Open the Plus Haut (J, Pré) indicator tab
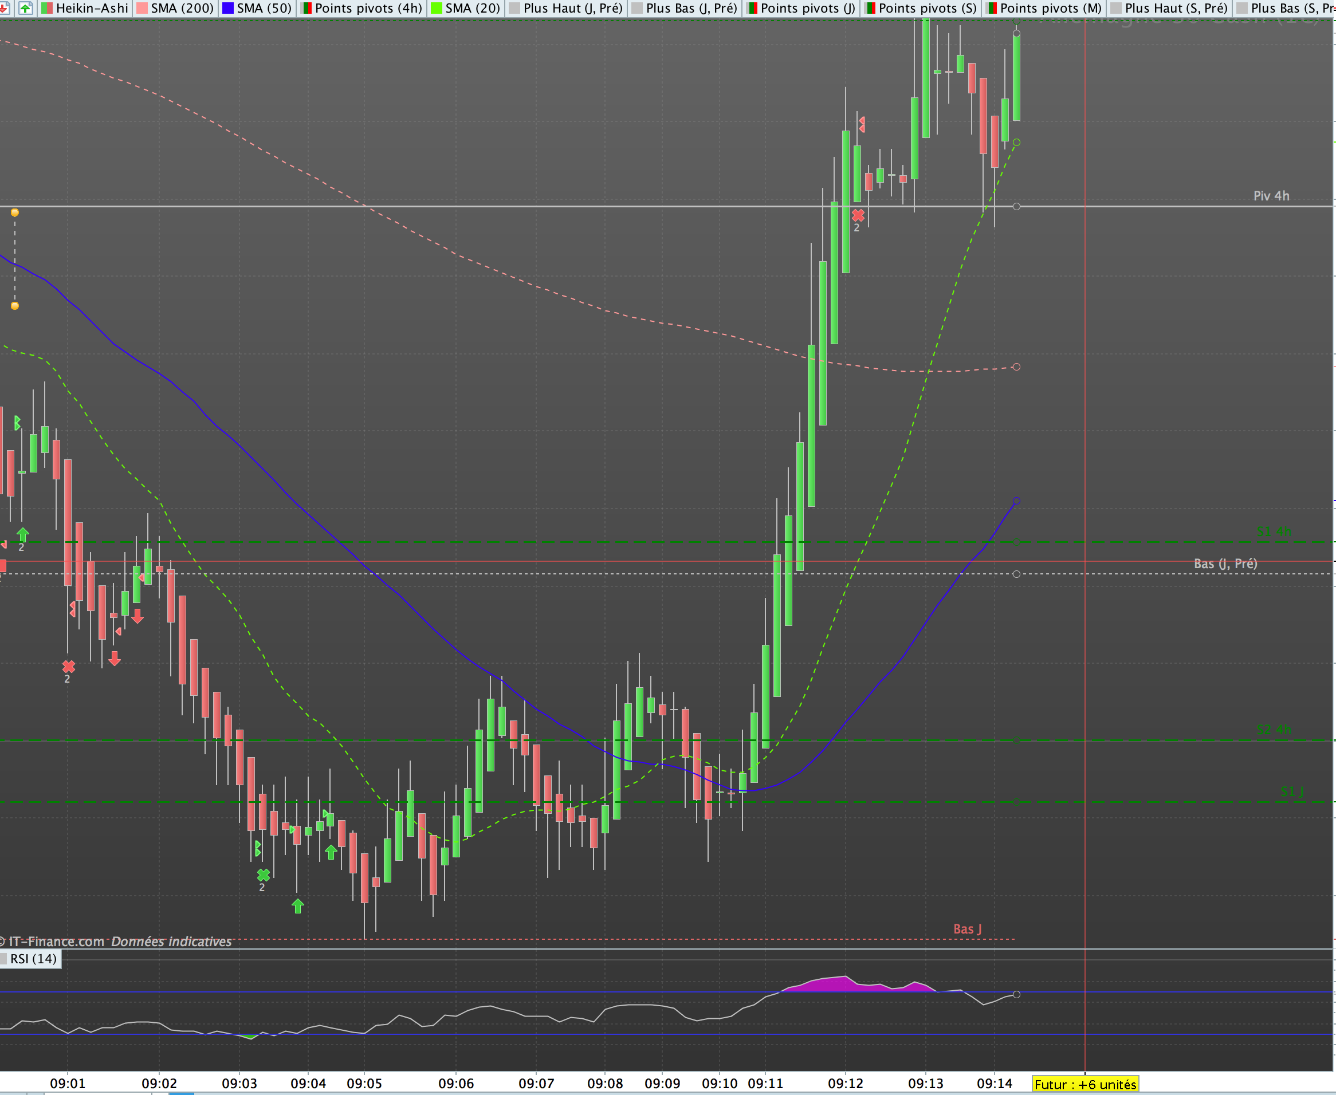 572,8
